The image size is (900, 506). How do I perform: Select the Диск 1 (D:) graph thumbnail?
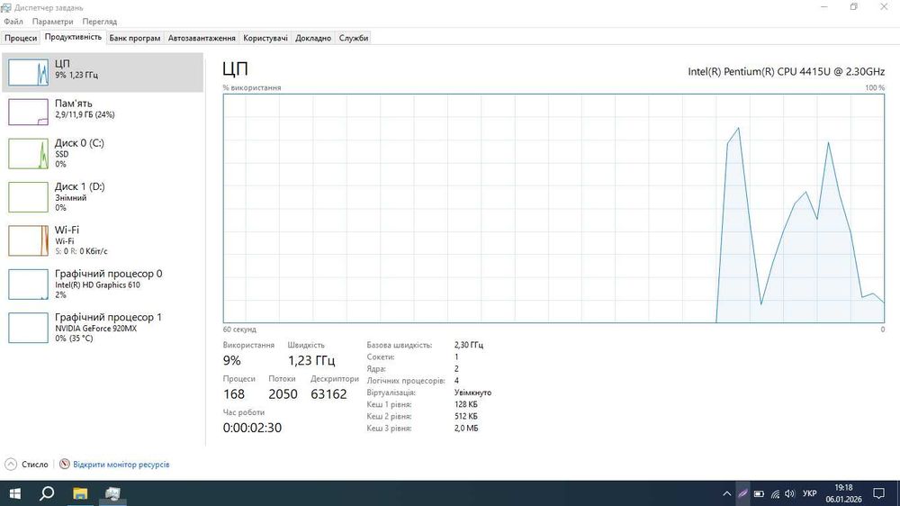(28, 197)
